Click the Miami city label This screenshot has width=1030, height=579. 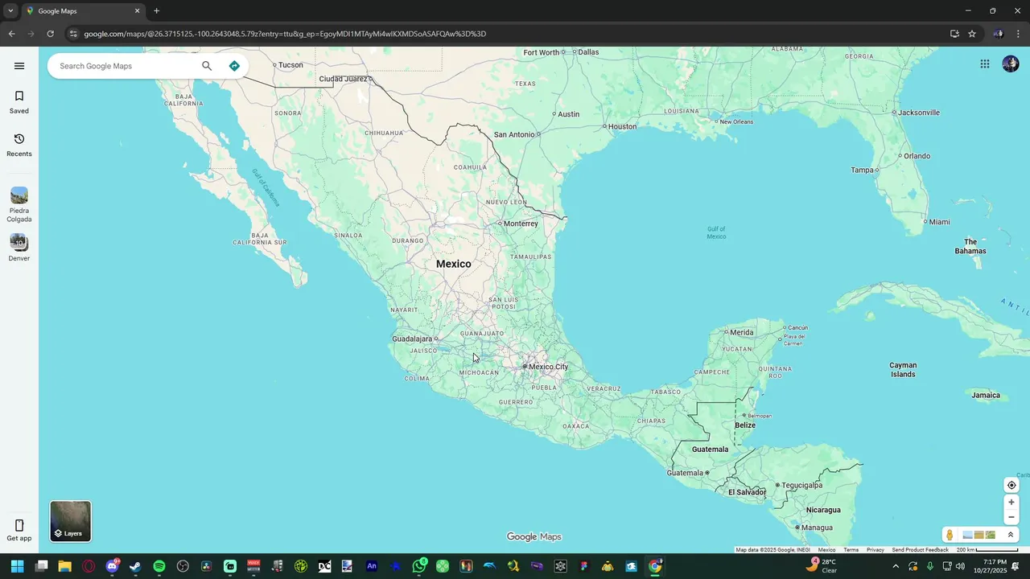tap(939, 222)
